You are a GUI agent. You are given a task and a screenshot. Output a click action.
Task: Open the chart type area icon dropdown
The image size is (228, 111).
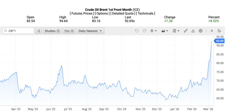tap(165, 31)
